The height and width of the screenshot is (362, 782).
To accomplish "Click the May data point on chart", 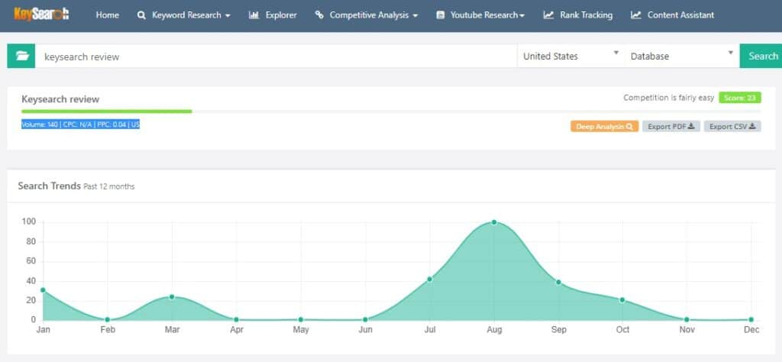I will (x=301, y=320).
